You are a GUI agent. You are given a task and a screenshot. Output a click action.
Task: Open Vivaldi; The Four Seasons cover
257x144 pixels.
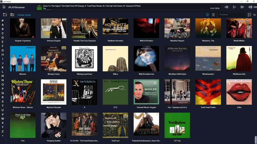[x=85, y=28]
